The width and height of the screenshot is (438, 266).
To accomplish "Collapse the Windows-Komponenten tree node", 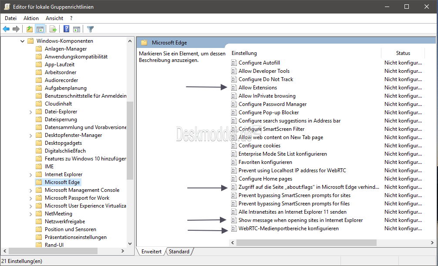I will [22, 41].
